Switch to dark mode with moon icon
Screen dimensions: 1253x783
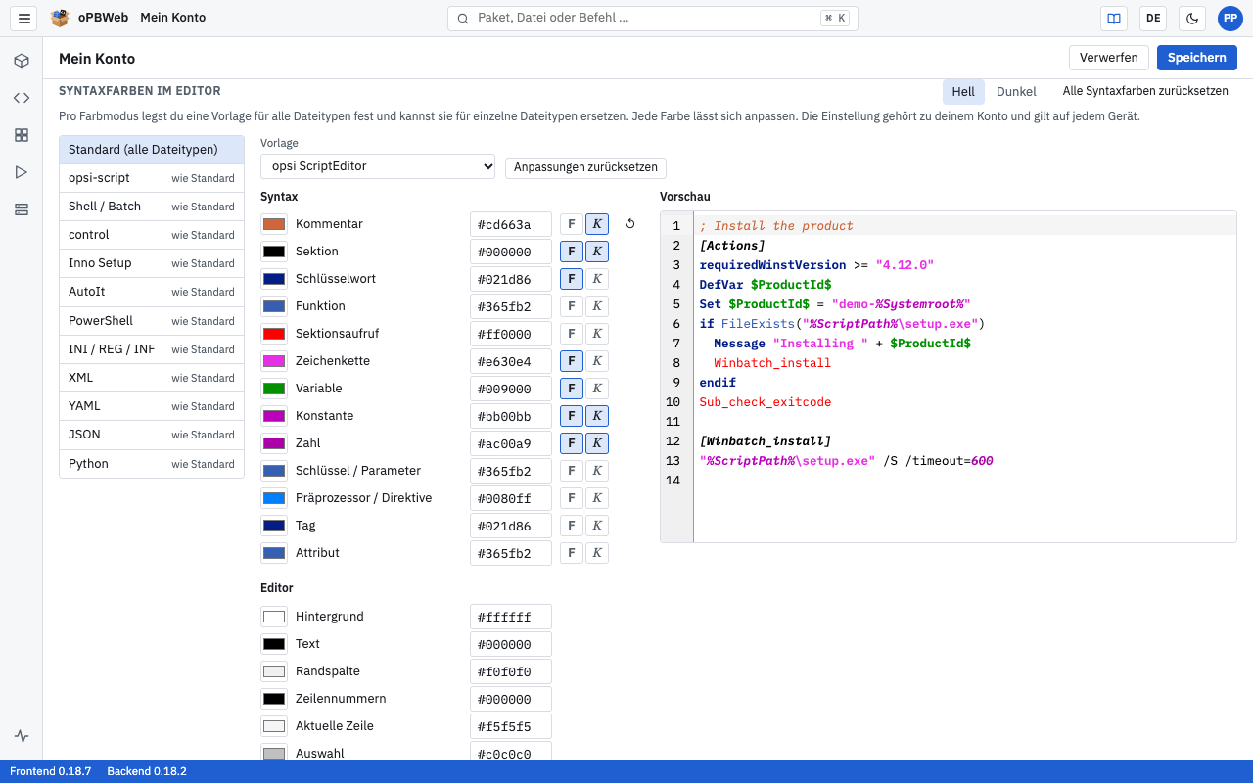(x=1192, y=19)
